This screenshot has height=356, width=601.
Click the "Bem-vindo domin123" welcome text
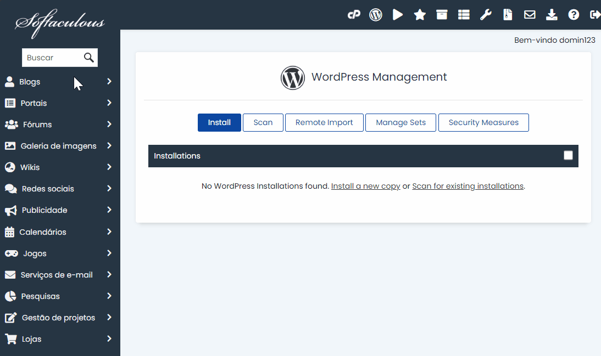(x=555, y=40)
